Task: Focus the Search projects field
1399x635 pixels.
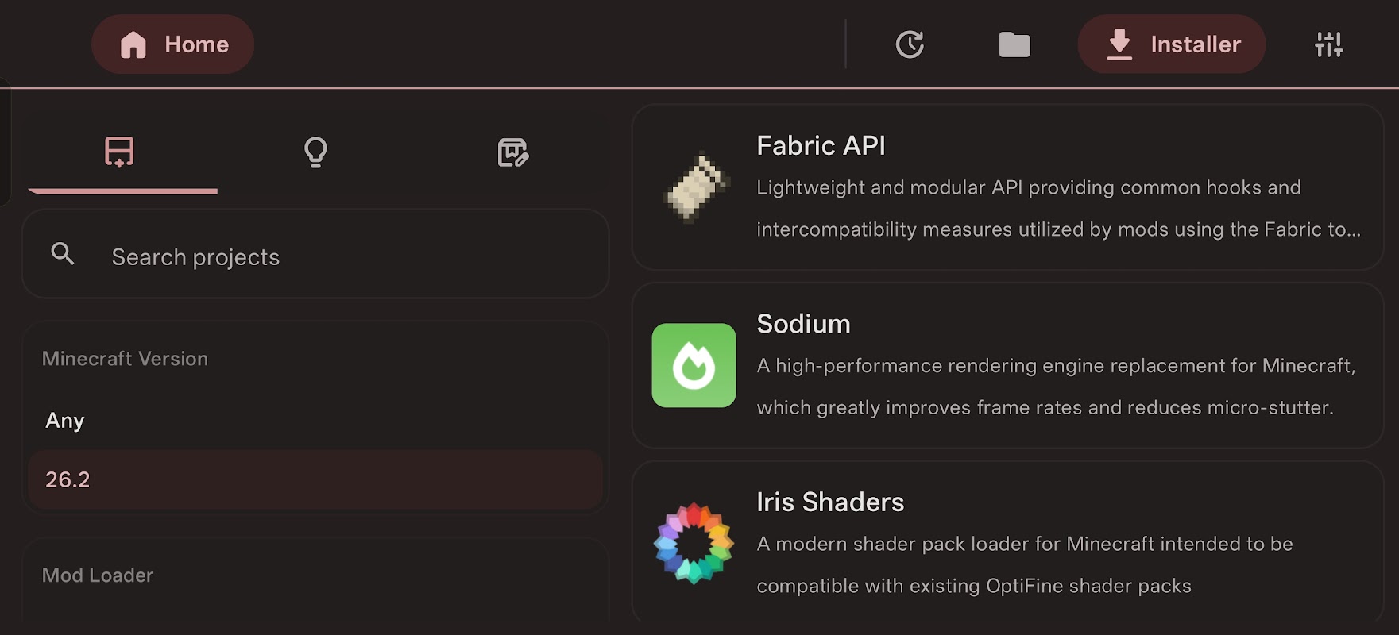Action: click(315, 254)
